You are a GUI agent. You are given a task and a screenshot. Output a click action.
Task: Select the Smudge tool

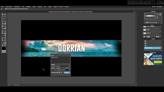(3, 33)
